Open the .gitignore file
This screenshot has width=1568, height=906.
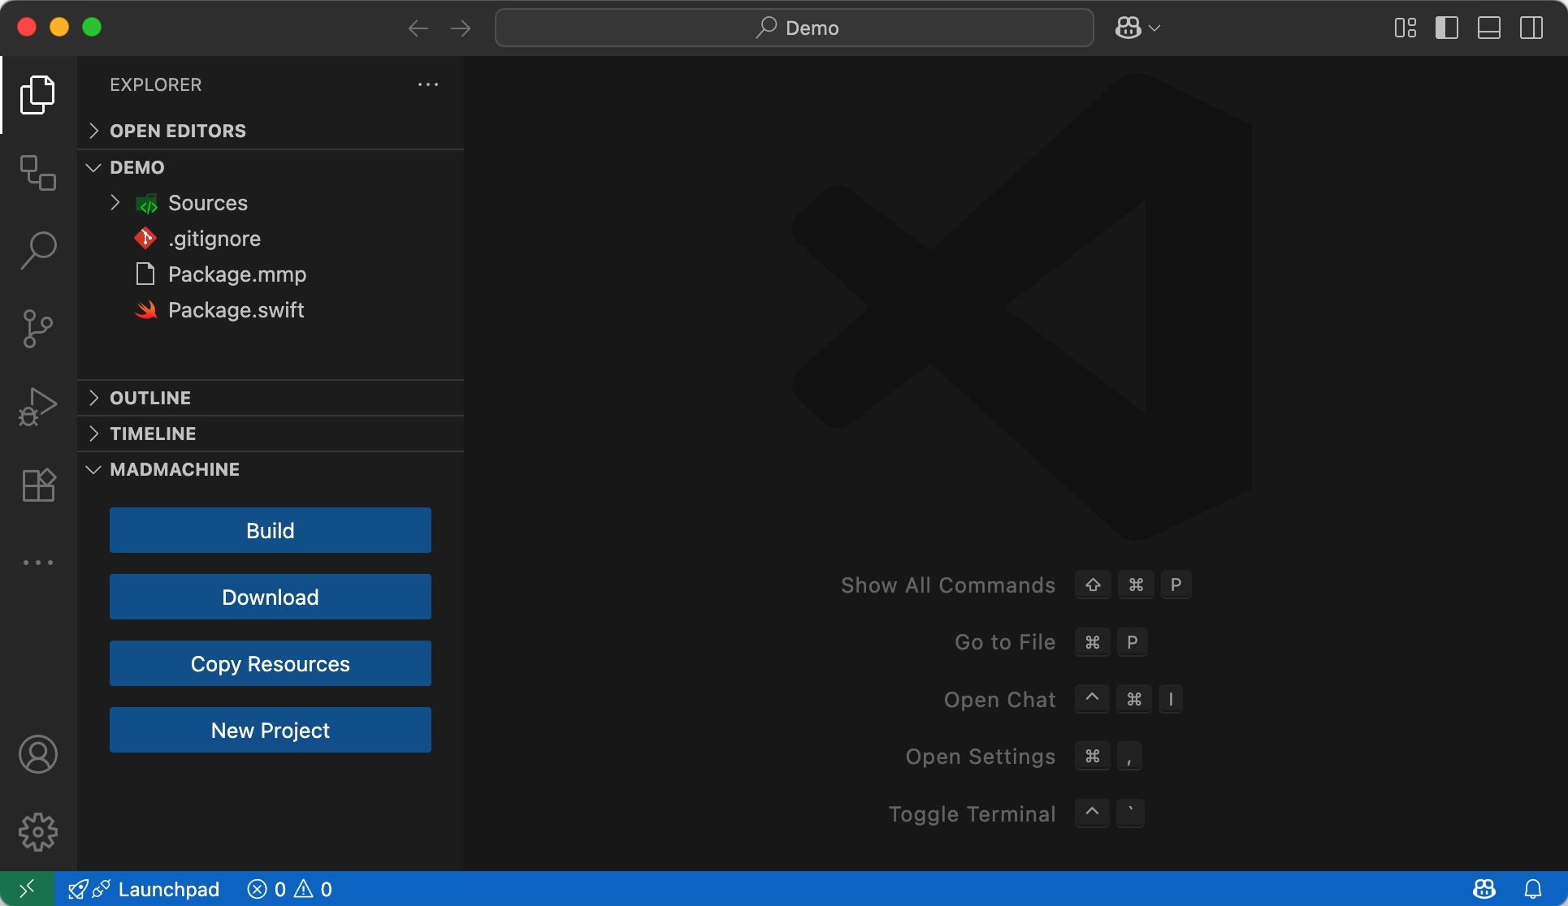(x=271, y=238)
